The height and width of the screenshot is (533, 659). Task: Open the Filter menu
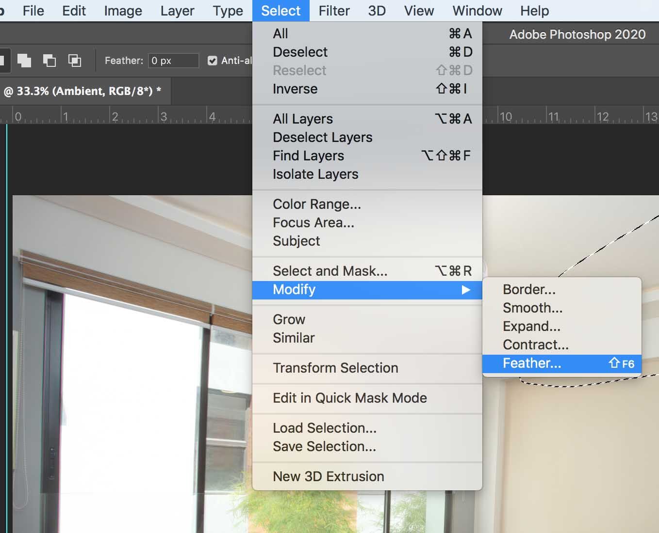pos(334,11)
